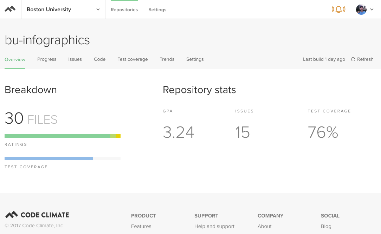
Task: View the Trends tab
Action: tap(167, 59)
